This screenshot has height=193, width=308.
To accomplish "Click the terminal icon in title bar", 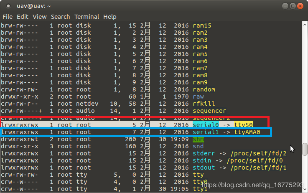I will (x=8, y=6).
